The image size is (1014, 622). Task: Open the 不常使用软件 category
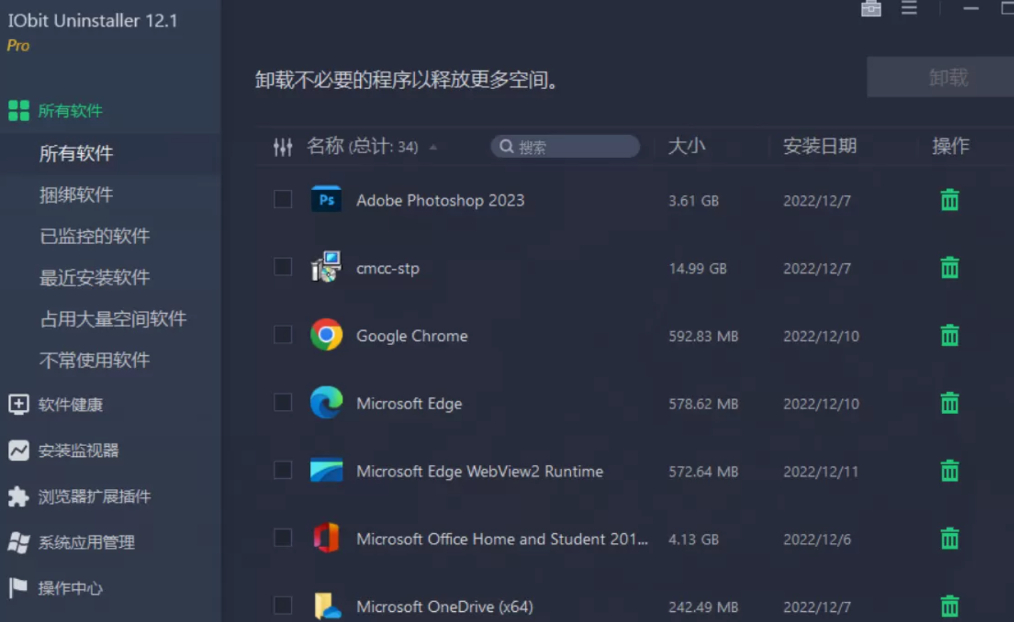click(x=94, y=360)
